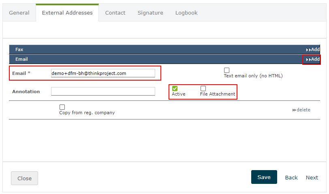Screen dimensions: 329x194
Task: Select the External Addresses tab
Action: point(67,13)
